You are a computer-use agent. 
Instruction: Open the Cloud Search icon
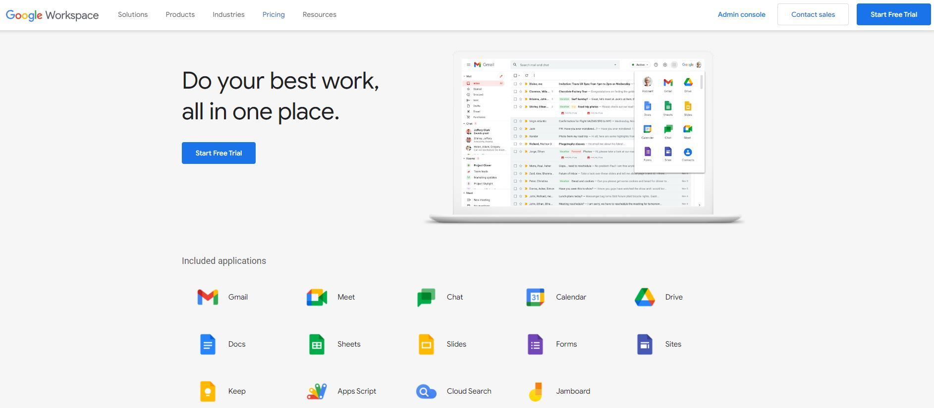tap(426, 392)
